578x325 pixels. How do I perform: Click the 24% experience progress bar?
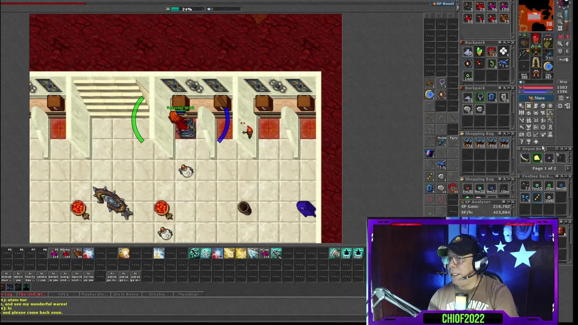pyautogui.click(x=187, y=9)
